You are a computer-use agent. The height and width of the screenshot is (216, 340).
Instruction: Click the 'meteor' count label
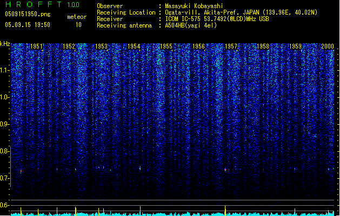[77, 17]
